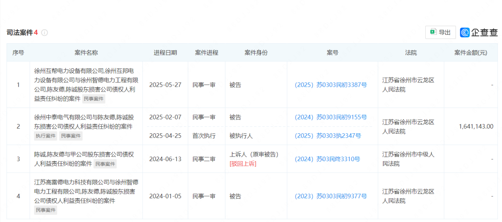Click the 案件身份 column header
Screen dimensions: 502x222
tap(256, 53)
